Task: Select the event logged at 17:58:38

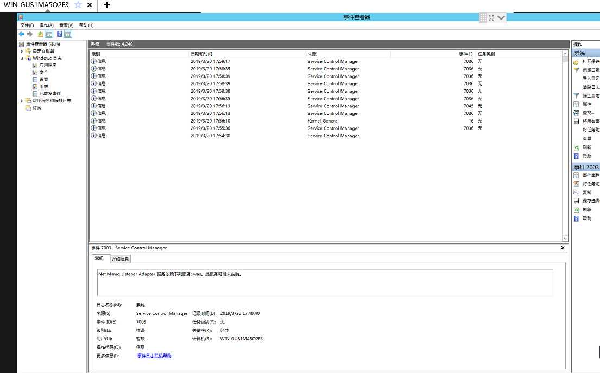Action: point(326,91)
